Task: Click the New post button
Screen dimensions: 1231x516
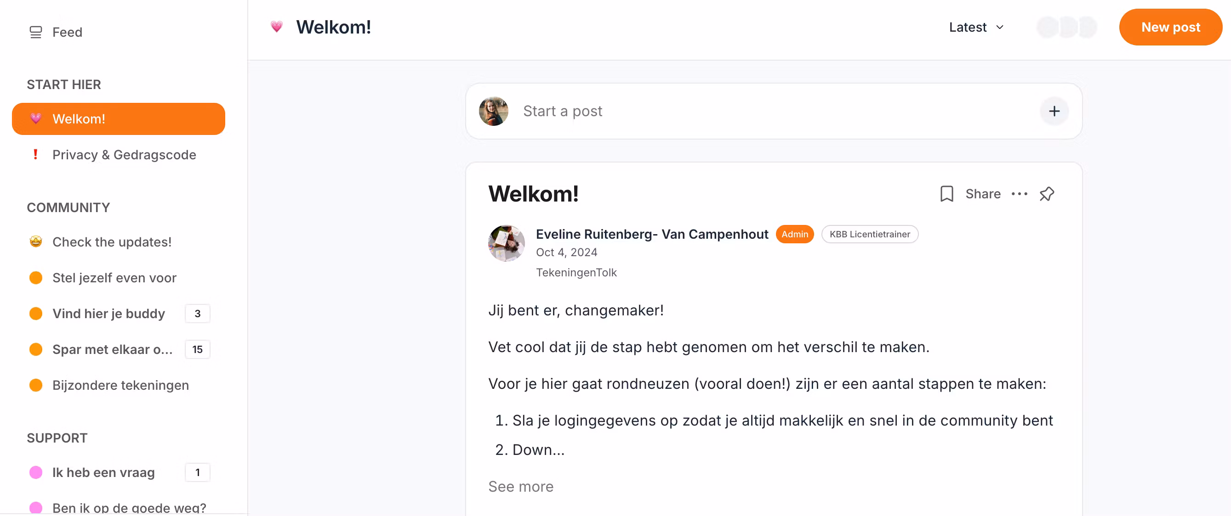Action: coord(1170,27)
